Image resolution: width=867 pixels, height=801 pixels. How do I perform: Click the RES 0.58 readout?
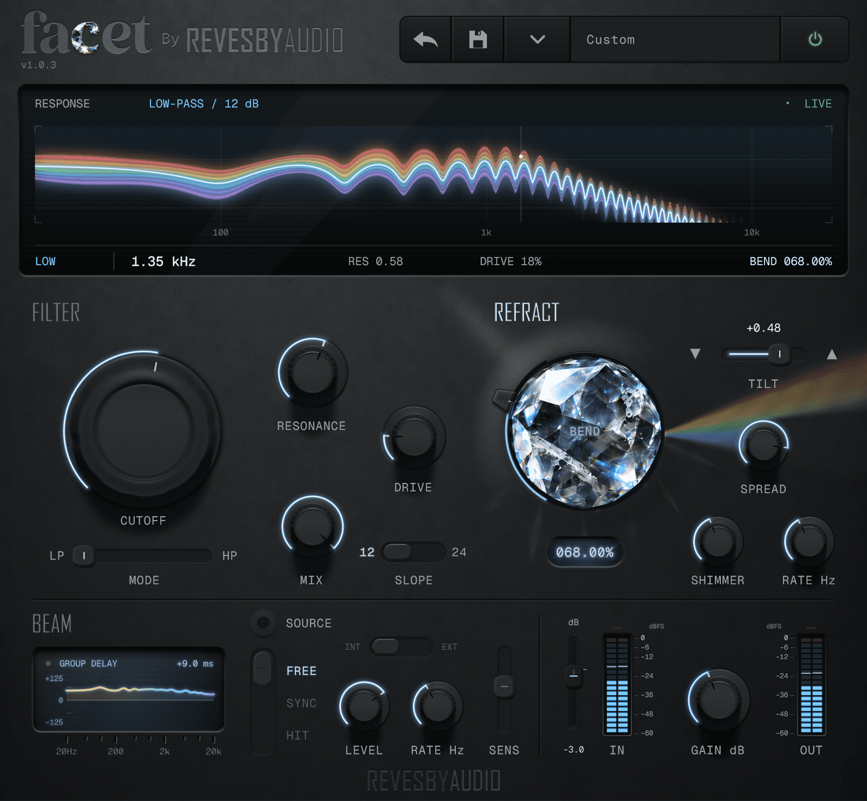376,261
